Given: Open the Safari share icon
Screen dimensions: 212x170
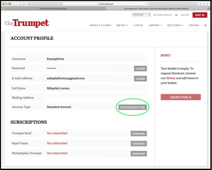Looking at the screenshot, I should [x=200, y=4].
